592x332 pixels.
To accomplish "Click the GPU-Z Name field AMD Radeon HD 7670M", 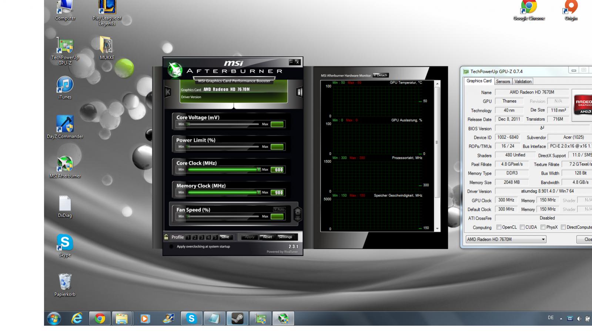I will click(532, 92).
